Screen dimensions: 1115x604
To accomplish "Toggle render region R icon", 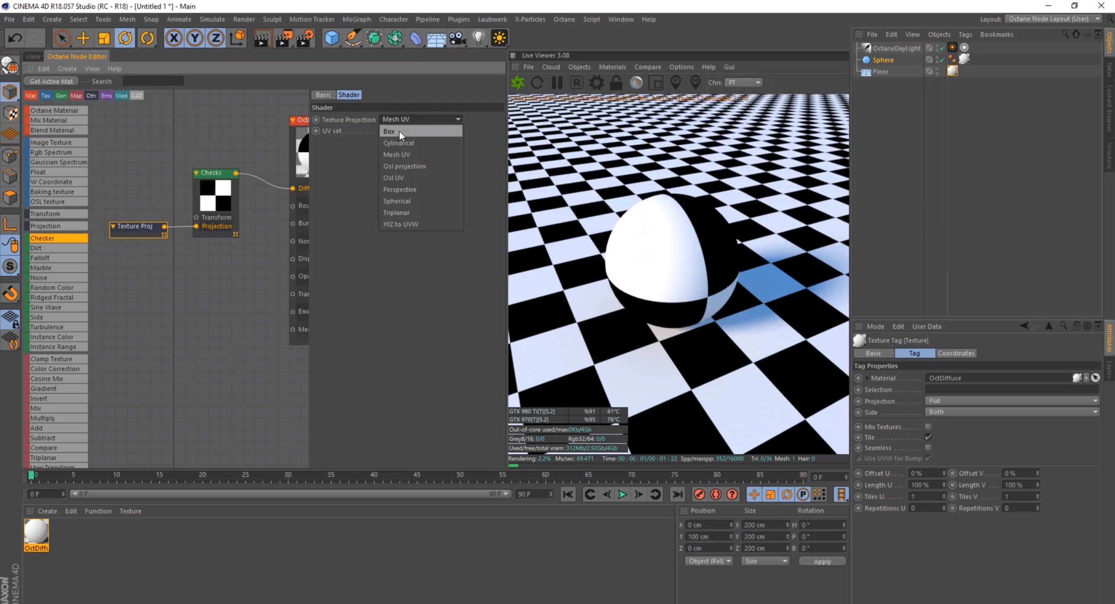I will click(x=576, y=83).
